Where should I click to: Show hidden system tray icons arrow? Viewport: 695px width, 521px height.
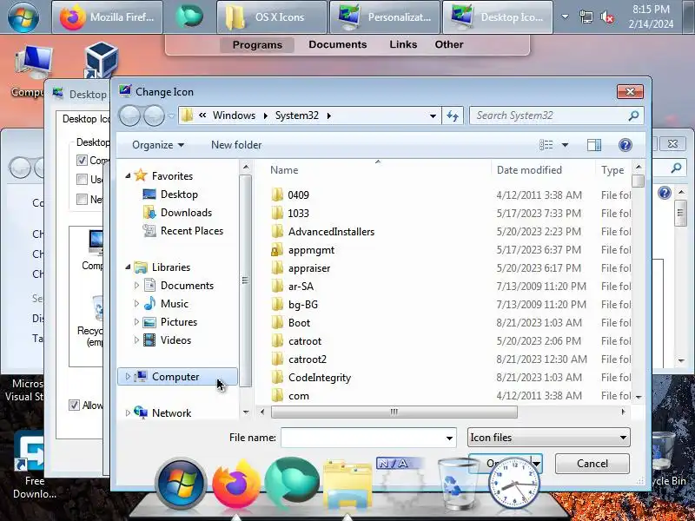[x=565, y=16]
